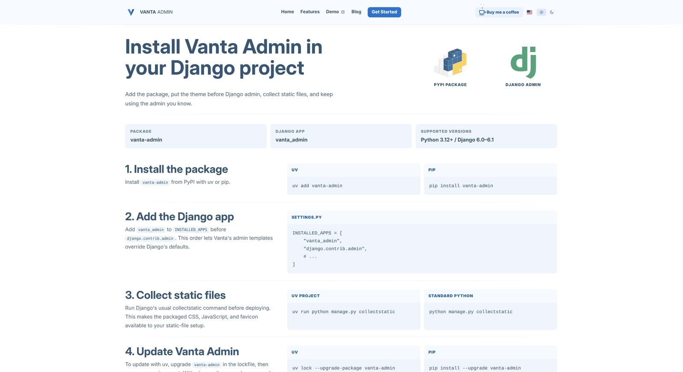Click the Demo external link icon
This screenshot has height=372, width=683.
tap(342, 12)
